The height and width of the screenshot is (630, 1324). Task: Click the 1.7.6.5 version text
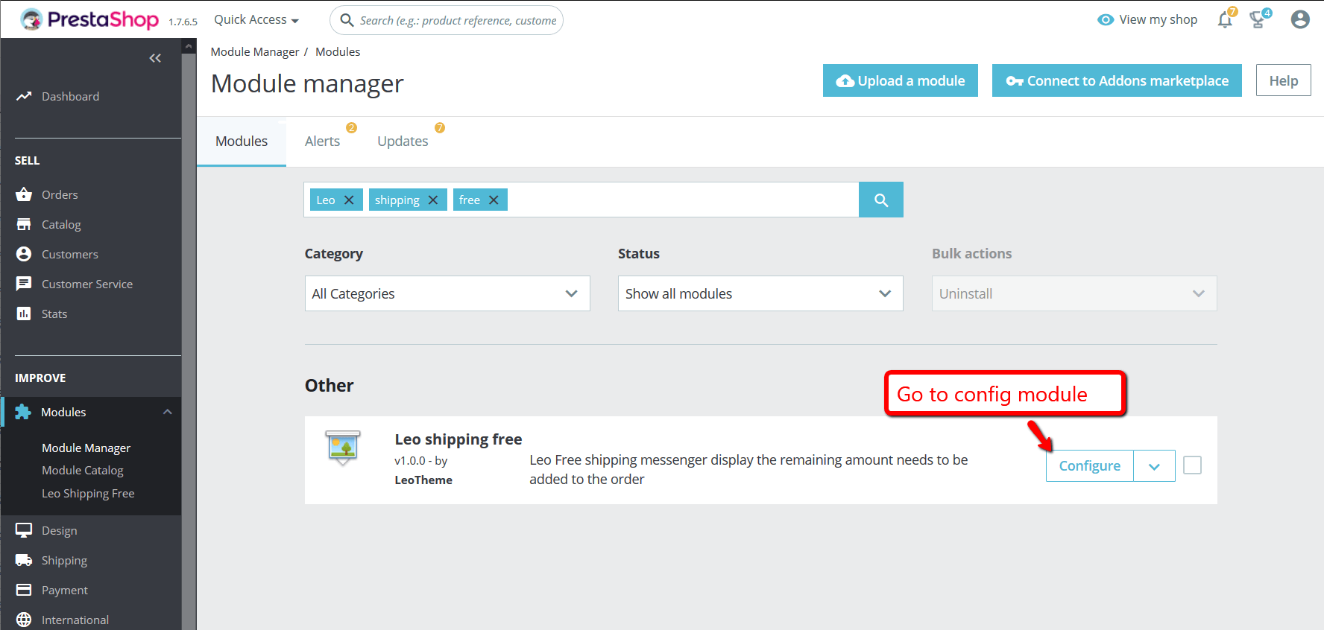[183, 22]
